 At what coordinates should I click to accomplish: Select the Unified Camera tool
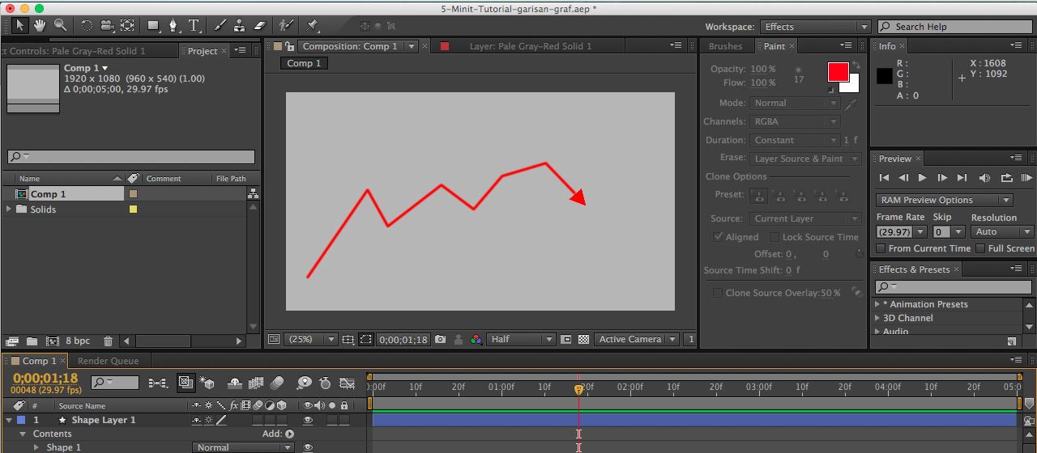[x=107, y=26]
